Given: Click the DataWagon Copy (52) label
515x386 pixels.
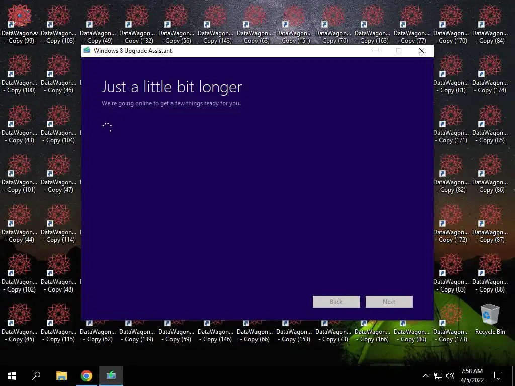Looking at the screenshot, I should click(98, 335).
